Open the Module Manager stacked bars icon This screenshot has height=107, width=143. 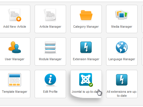pyautogui.click(x=50, y=47)
